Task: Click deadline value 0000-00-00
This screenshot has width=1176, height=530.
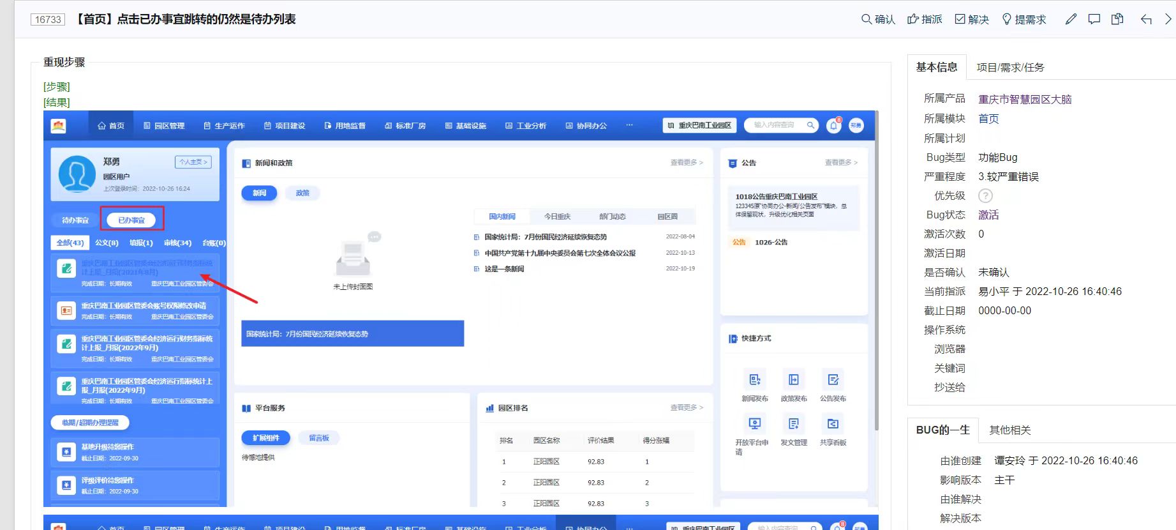Action: (1004, 311)
